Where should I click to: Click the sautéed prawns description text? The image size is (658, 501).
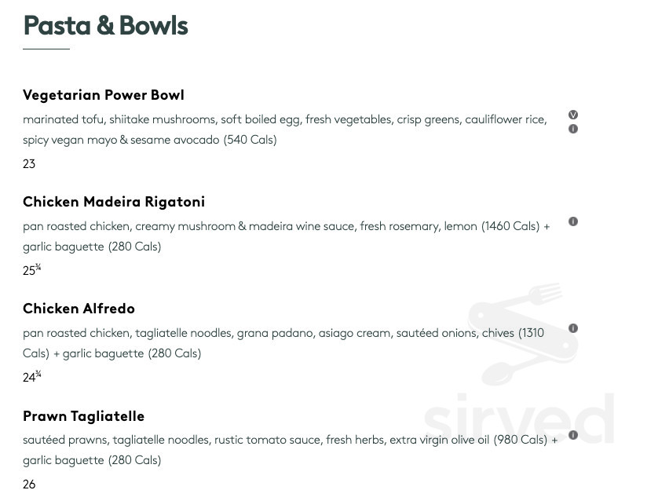pyautogui.click(x=291, y=450)
